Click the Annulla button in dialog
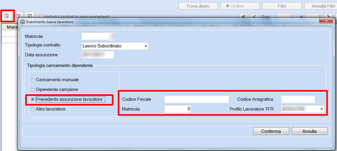Viewport: 337px width, 151px height. (309, 131)
